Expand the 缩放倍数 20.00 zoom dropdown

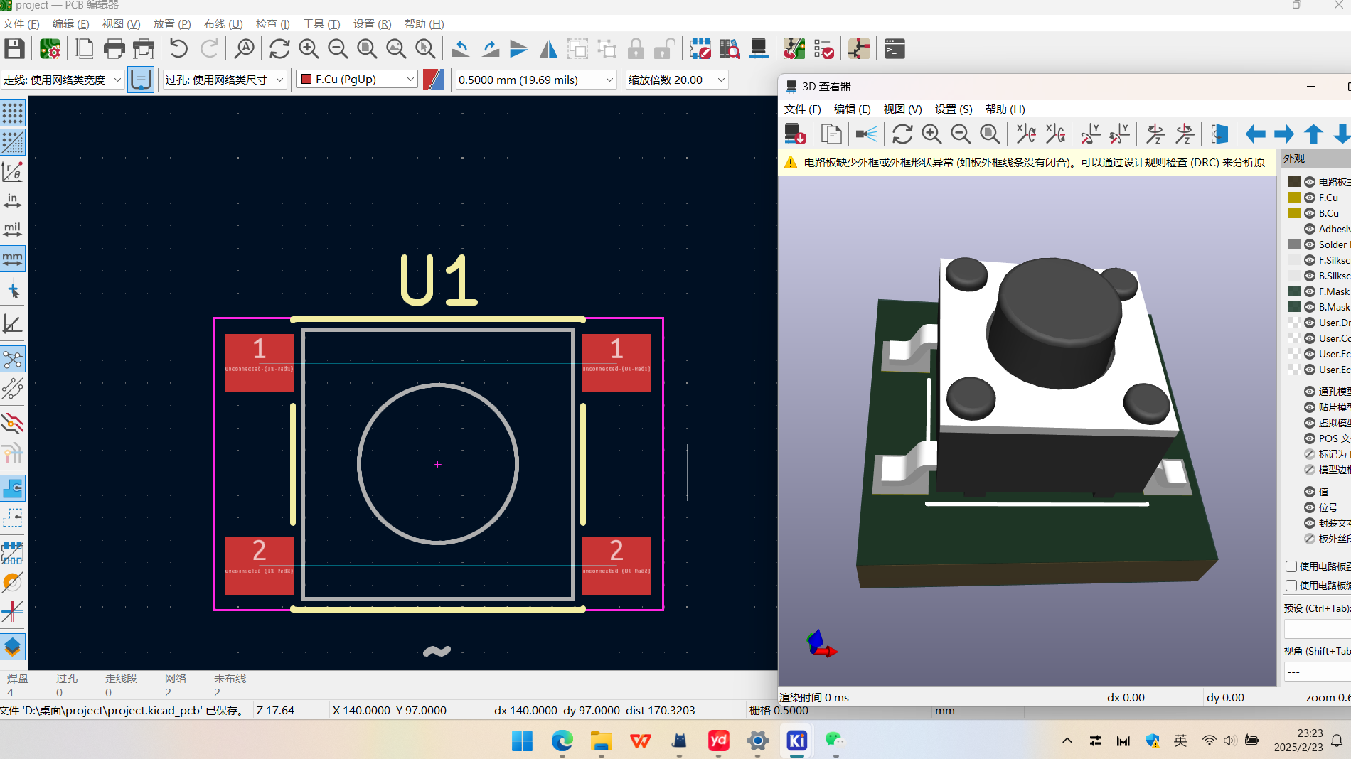[x=721, y=80]
